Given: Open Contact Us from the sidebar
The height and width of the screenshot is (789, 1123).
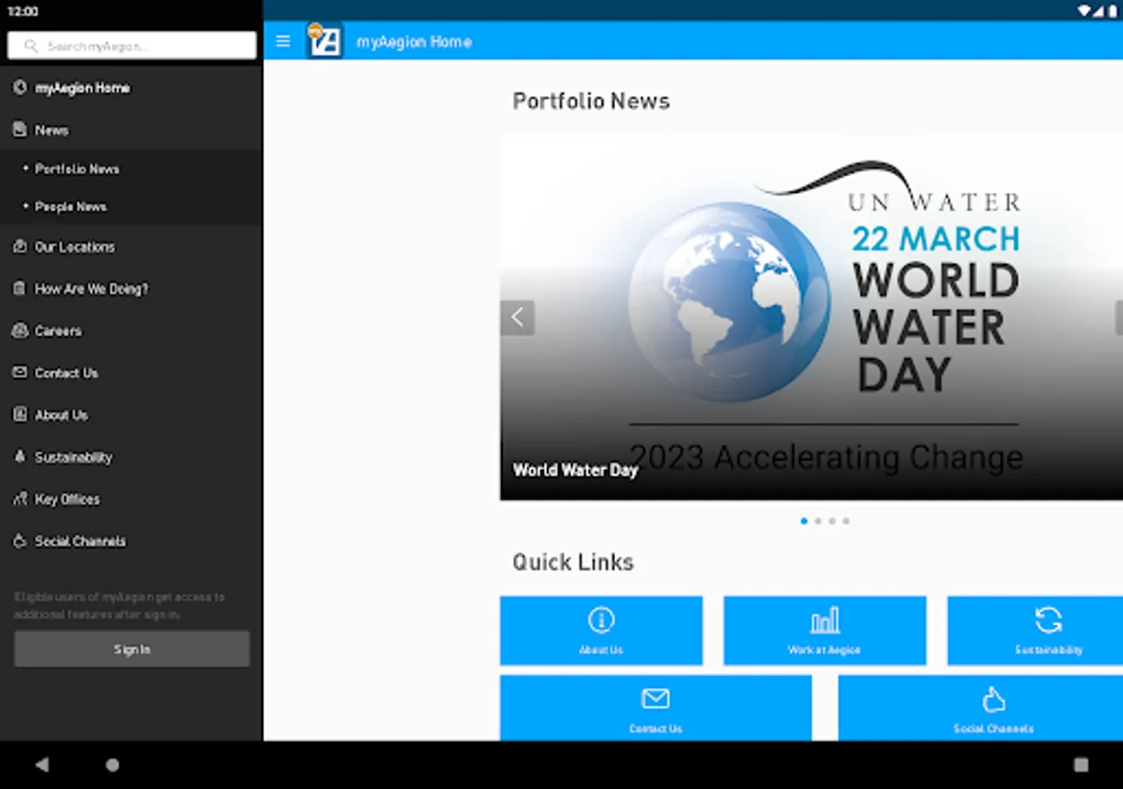Looking at the screenshot, I should click(x=132, y=373).
